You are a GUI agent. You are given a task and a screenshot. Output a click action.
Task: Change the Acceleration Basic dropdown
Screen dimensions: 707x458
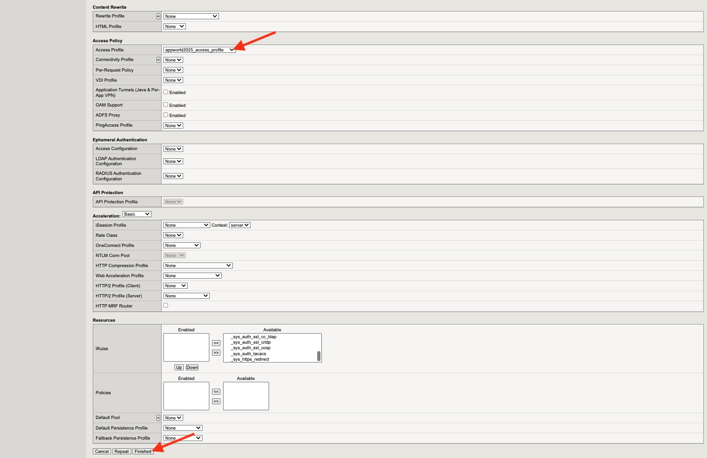pos(137,214)
